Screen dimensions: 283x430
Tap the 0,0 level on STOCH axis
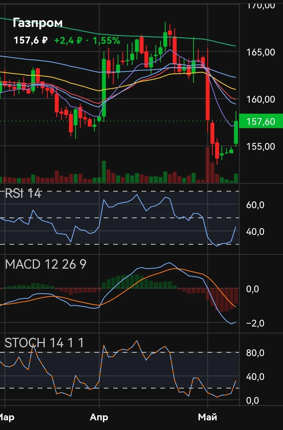tap(253, 400)
